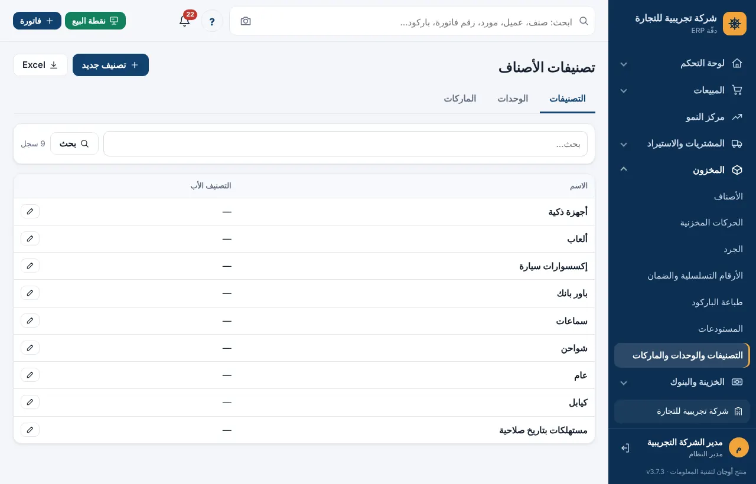Edit the سماعات category
The image size is (756, 484).
pos(30,321)
